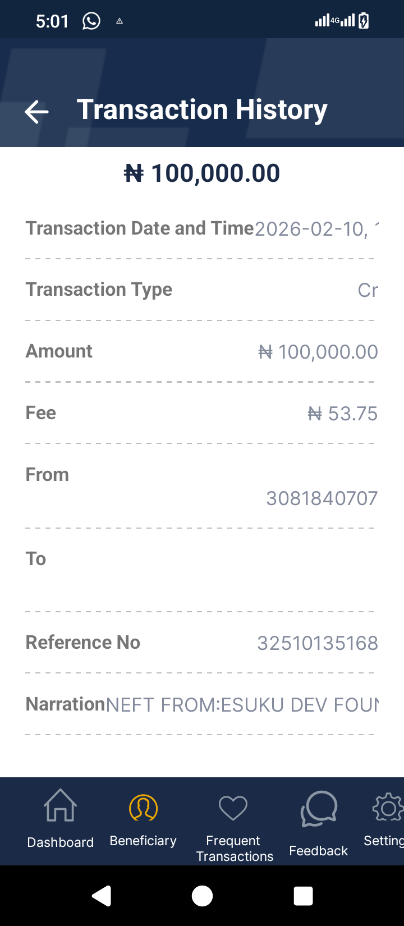Switch to the Dashboard tab label

coord(61,842)
